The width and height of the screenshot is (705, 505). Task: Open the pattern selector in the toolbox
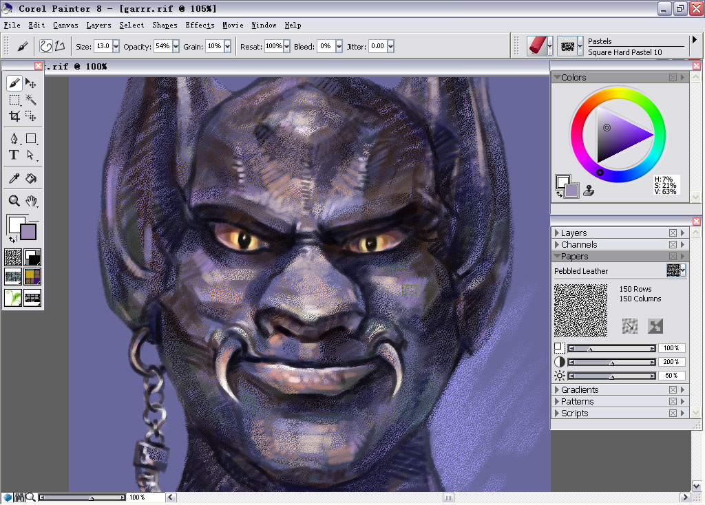(x=13, y=277)
